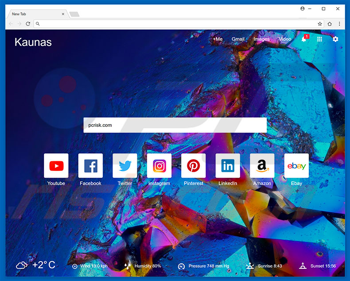Open the Gmail link

tap(238, 39)
